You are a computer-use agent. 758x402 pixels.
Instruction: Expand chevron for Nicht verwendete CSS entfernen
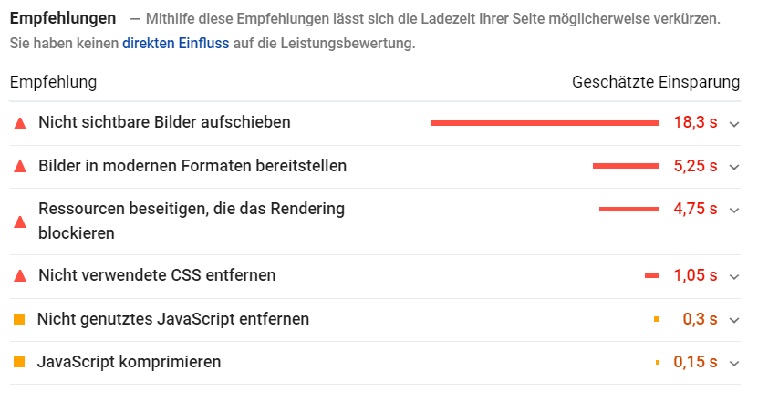click(734, 277)
